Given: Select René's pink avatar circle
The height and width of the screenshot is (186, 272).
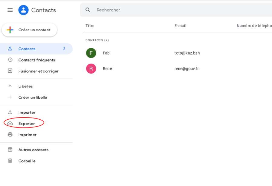Looking at the screenshot, I should click(x=91, y=68).
